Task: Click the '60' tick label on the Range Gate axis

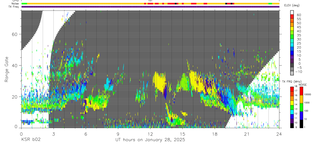Action: coord(15,34)
